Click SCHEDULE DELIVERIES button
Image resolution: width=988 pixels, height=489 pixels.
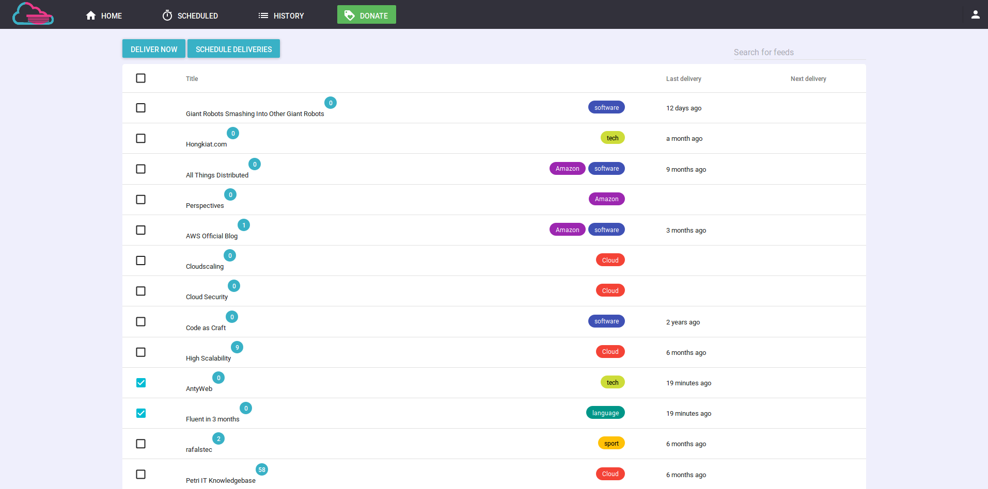click(233, 48)
